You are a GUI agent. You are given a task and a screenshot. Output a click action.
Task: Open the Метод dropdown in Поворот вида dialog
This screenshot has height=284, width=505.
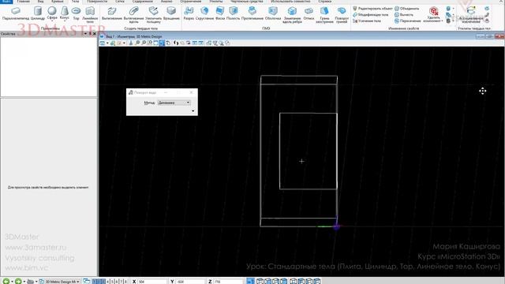(174, 103)
